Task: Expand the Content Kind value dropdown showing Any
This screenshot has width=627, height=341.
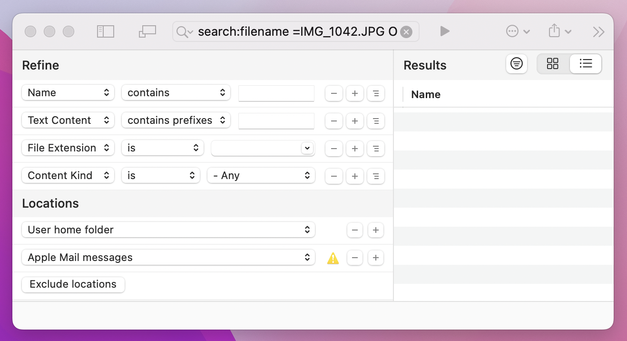Action: [261, 175]
